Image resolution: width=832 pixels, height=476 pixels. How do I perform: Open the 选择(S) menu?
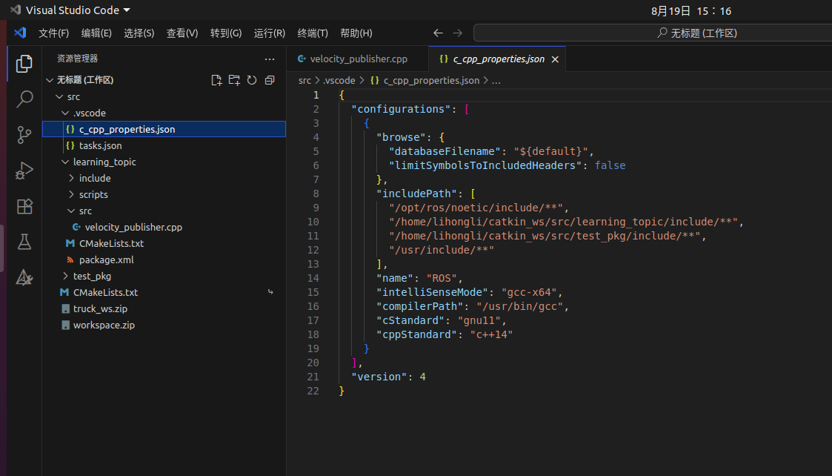click(139, 33)
